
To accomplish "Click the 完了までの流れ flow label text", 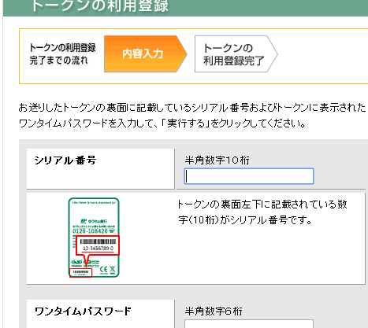I will point(58,61).
